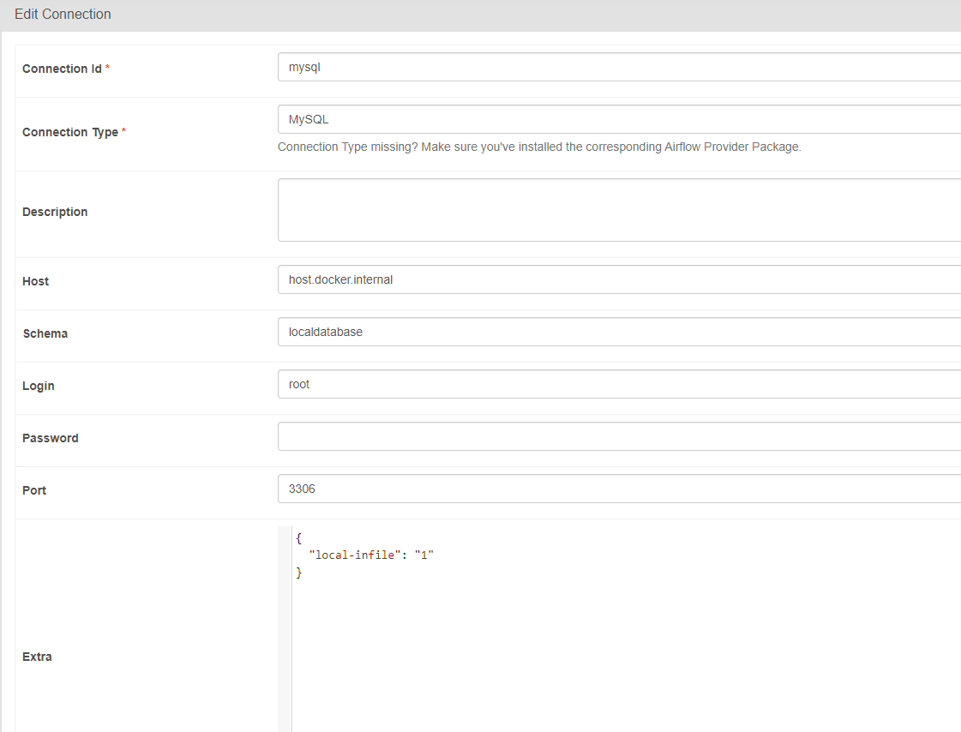Viewport: 961px width, 732px height.
Task: Click the Port label
Action: point(34,490)
